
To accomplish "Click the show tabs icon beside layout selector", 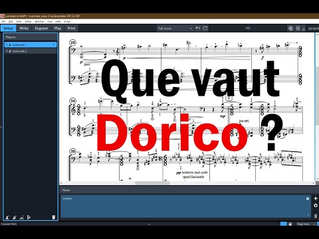I will coord(197,29).
